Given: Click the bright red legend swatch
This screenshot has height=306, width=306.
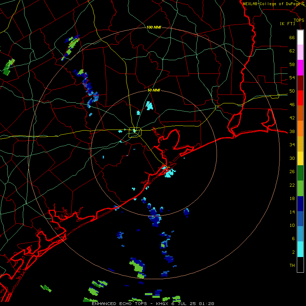Looking at the screenshot, I should (300, 98).
